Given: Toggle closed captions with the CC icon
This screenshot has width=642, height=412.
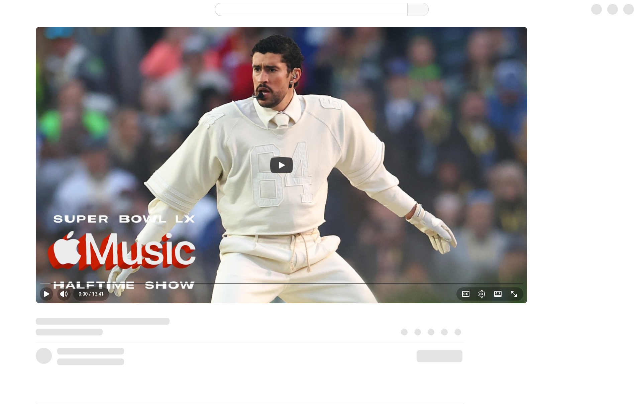Looking at the screenshot, I should coord(465,294).
